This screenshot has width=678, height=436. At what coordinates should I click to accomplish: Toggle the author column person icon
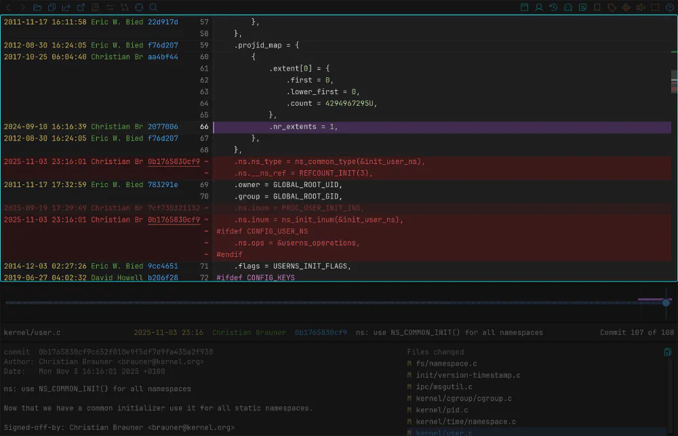(x=539, y=7)
